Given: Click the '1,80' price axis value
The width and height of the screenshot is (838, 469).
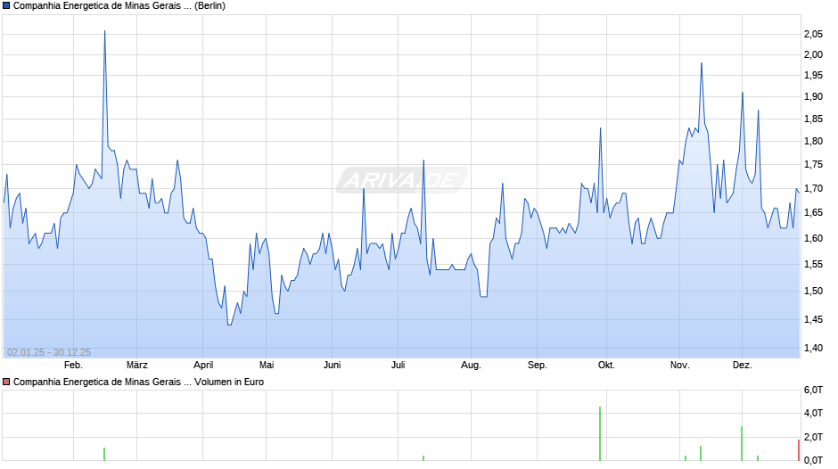Looking at the screenshot, I should tap(813, 141).
